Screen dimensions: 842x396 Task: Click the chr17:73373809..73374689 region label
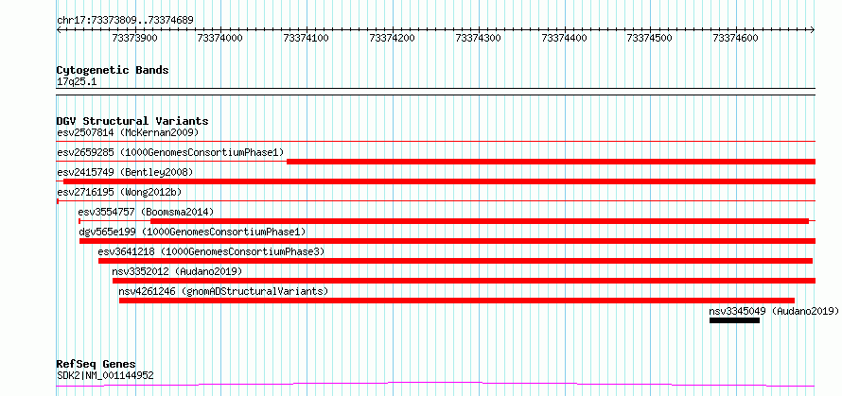[125, 21]
